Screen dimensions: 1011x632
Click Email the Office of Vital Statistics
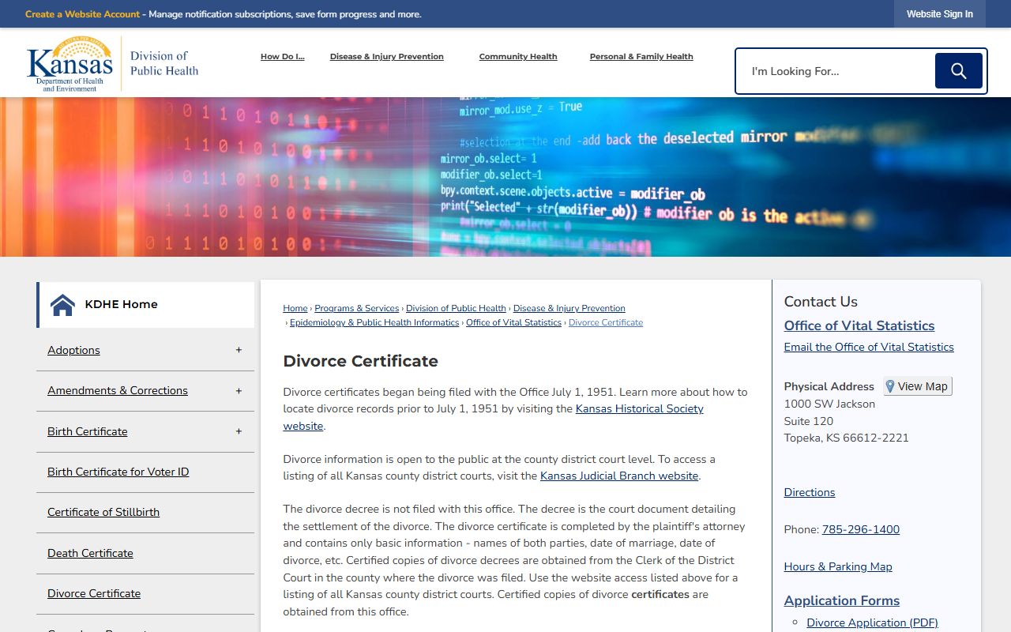pos(869,347)
